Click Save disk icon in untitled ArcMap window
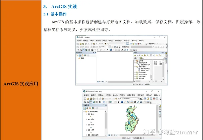This screenshot has width=203, height=140. [x=83, y=44]
